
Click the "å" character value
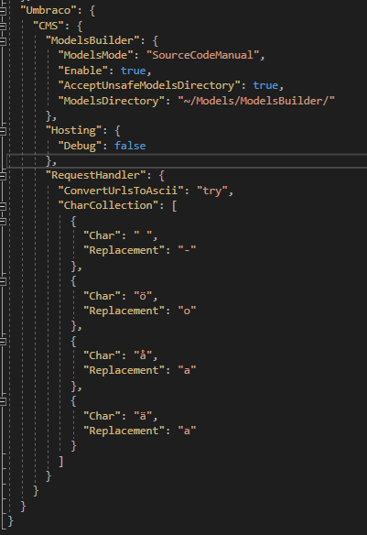(143, 355)
